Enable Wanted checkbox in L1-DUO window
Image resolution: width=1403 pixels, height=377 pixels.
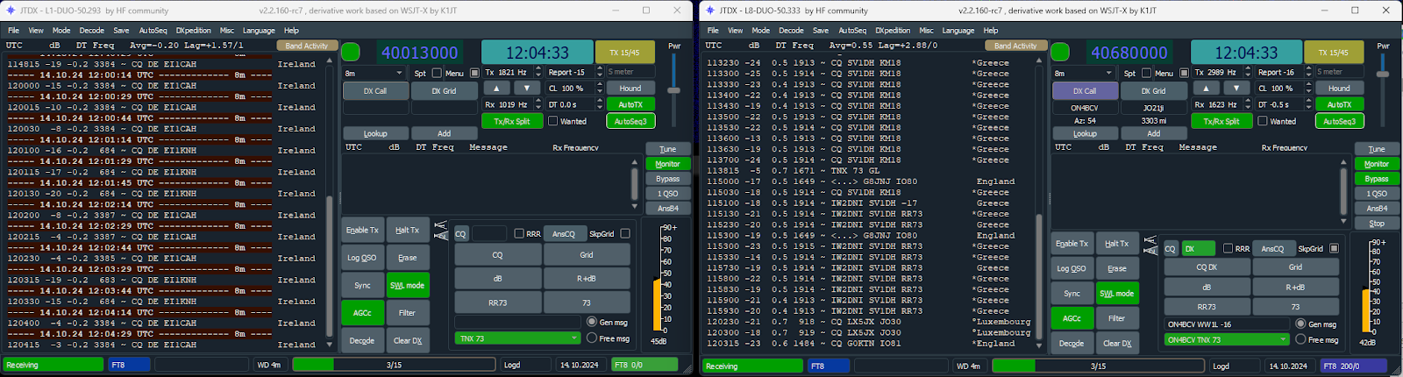552,122
